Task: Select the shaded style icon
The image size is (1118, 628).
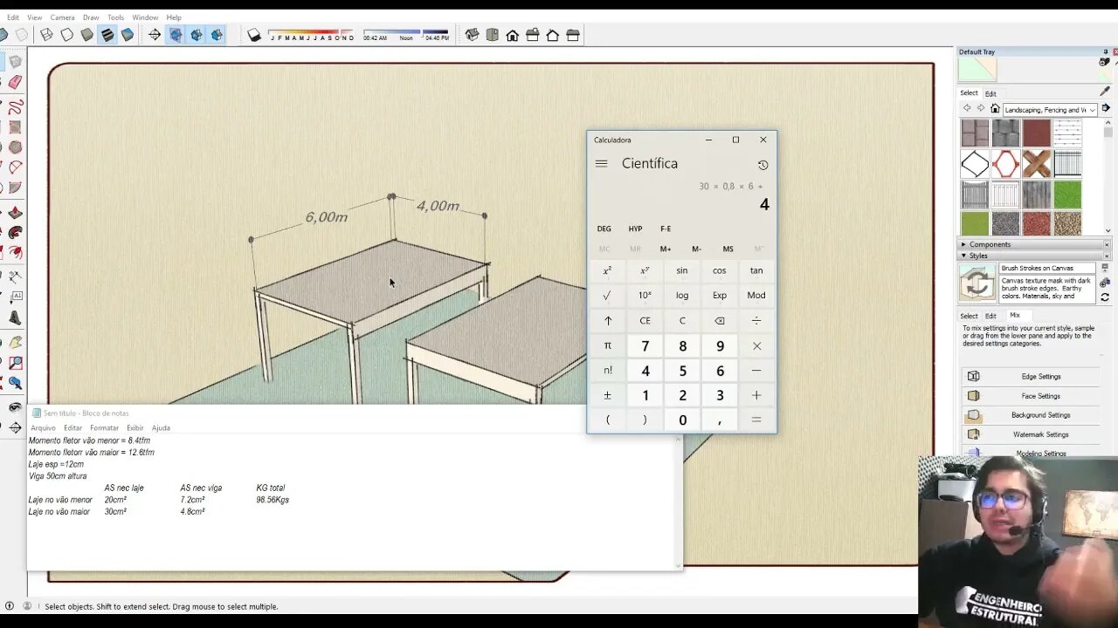Action: 87,35
